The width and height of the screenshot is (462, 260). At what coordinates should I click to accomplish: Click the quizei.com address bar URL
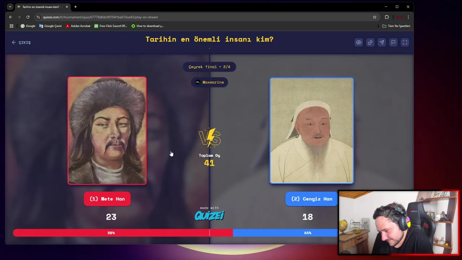click(x=100, y=17)
